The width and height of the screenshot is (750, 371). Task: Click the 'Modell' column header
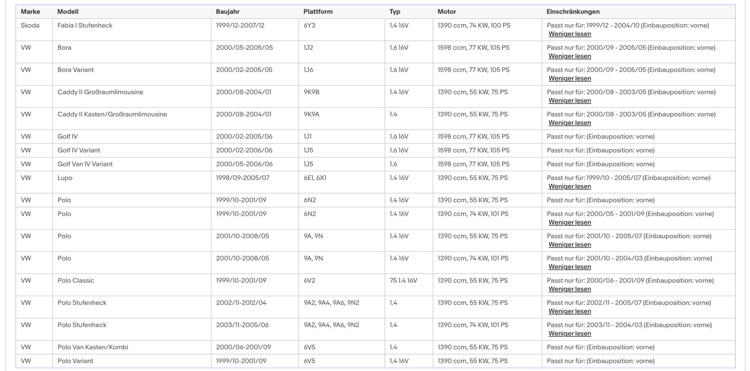pyautogui.click(x=68, y=12)
